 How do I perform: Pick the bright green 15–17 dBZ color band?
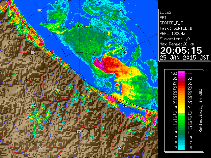181,118
